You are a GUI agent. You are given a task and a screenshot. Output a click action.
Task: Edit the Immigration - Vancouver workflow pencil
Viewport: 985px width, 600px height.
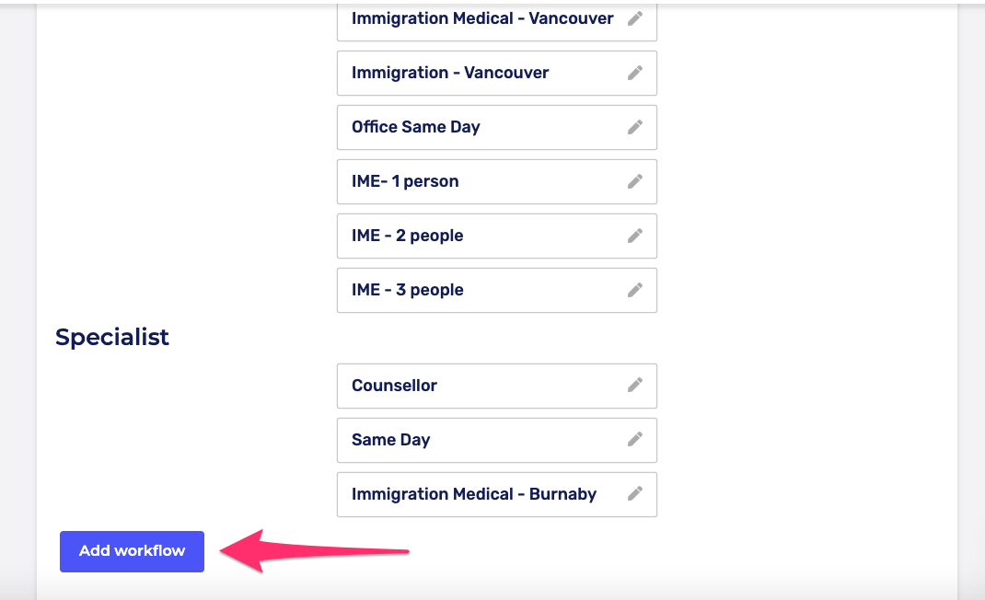coord(635,73)
